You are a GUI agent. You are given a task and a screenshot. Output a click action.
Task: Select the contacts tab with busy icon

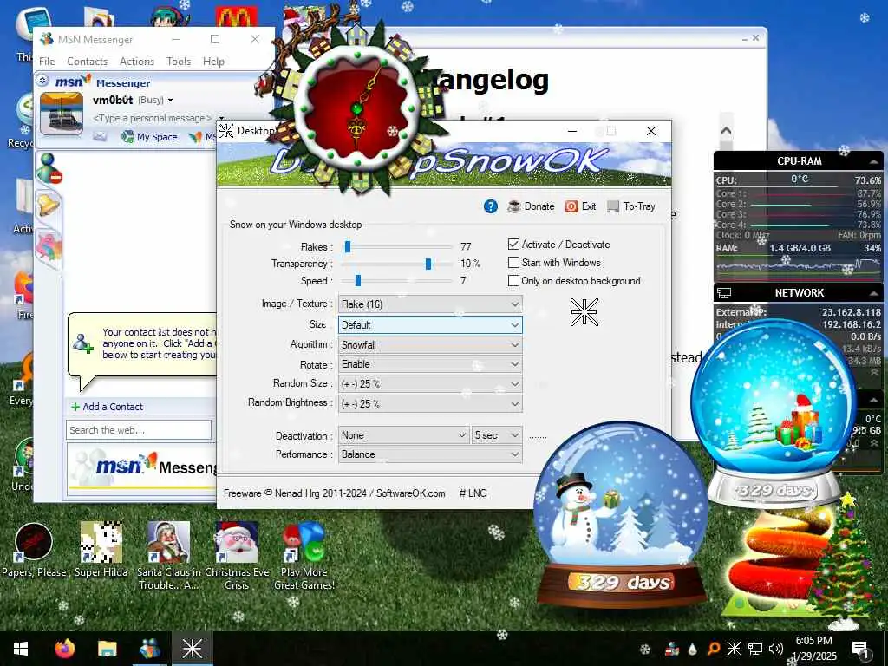click(49, 168)
